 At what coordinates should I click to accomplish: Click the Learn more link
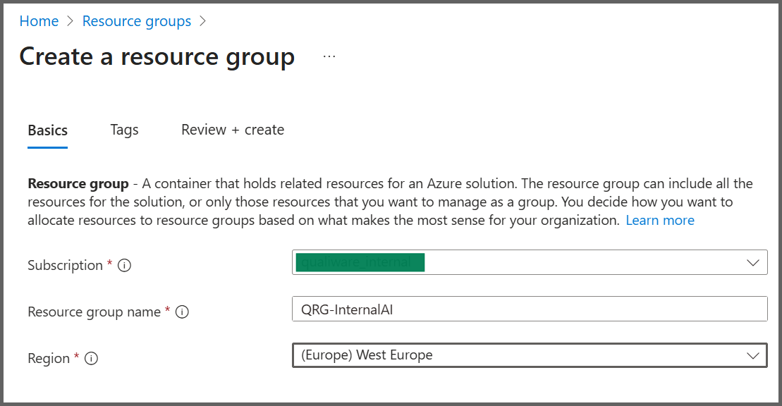(x=660, y=220)
